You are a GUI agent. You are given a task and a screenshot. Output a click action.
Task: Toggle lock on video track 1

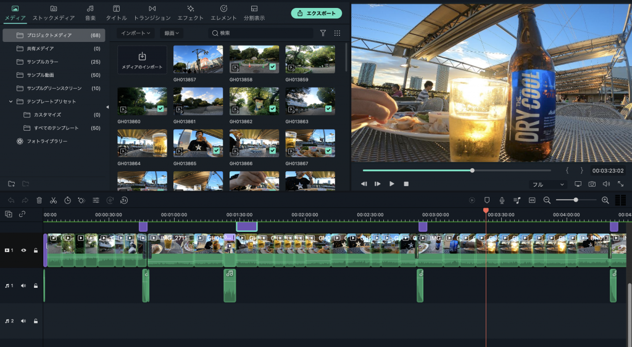click(36, 250)
